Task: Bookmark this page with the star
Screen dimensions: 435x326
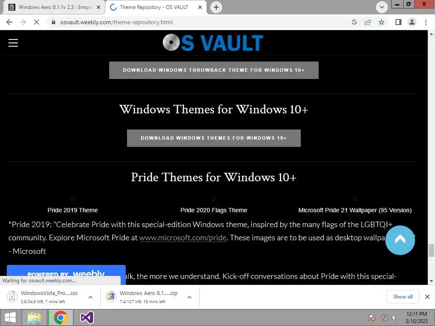Action: [x=381, y=22]
